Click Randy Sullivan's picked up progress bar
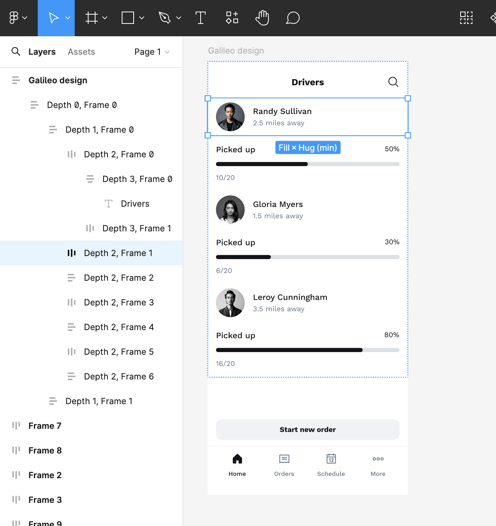496x526 pixels. click(x=308, y=164)
